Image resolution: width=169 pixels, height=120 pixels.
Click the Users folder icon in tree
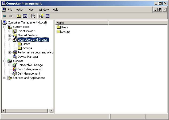(19, 44)
